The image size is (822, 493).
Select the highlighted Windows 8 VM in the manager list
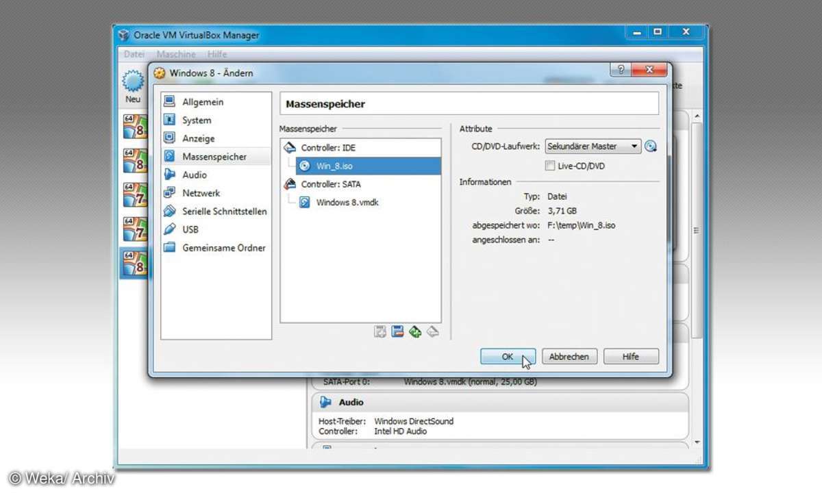point(134,263)
